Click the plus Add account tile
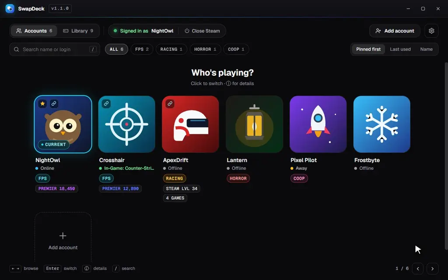The image size is (448, 280). pos(63,238)
